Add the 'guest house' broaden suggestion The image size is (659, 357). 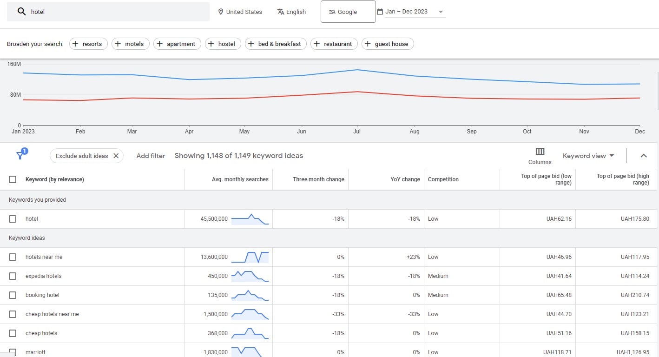click(x=388, y=44)
